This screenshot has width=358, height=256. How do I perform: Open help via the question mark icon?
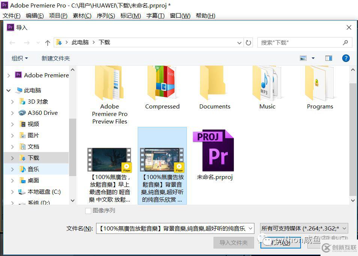tap(346, 58)
